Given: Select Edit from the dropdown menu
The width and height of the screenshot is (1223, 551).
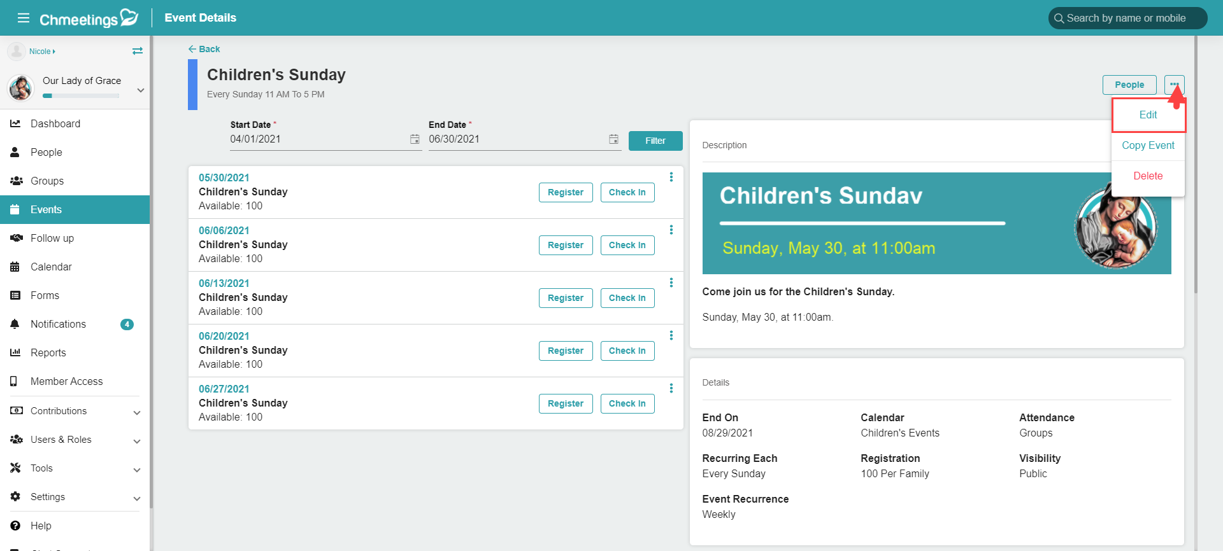Looking at the screenshot, I should tap(1148, 115).
